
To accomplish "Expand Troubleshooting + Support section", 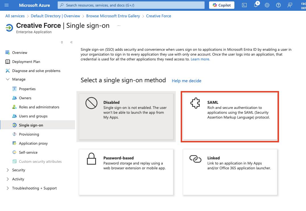I will click(x=8, y=188).
